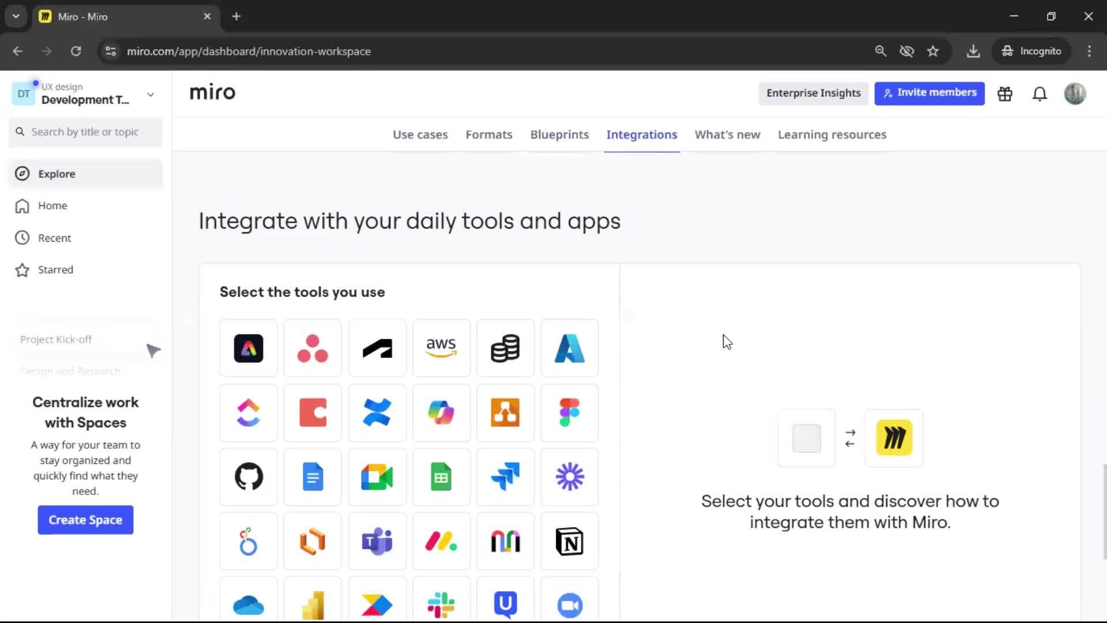This screenshot has height=623, width=1107.
Task: Select the Notion integration tile
Action: [x=570, y=542]
